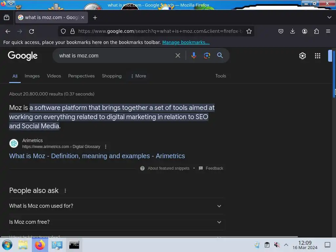Save page to Pocket
The image size is (336, 252).
pyautogui.click(x=281, y=31)
